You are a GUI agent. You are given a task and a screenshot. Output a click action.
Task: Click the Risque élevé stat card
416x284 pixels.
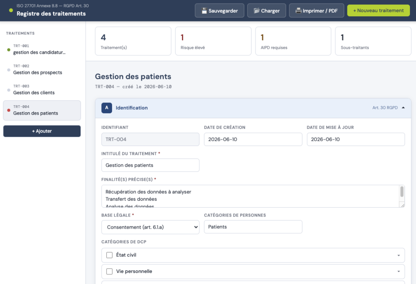point(213,41)
